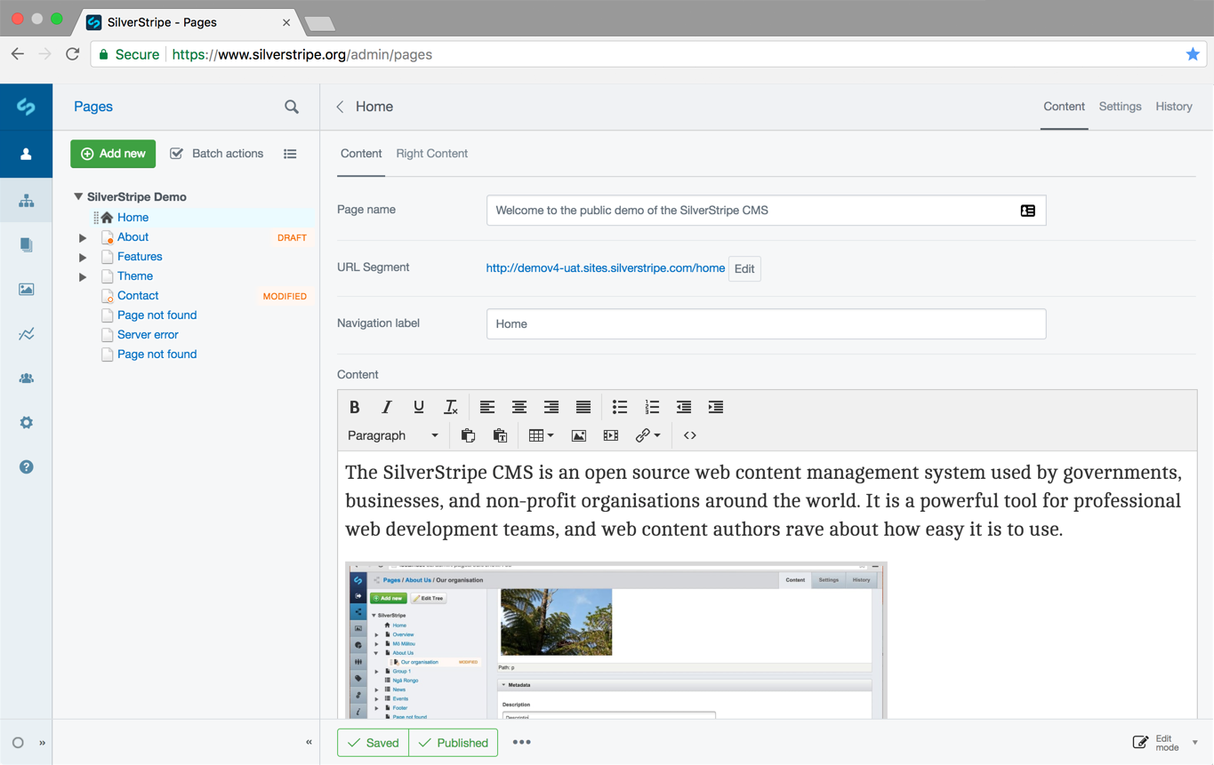Apply italic formatting in editor toolbar
Image resolution: width=1214 pixels, height=765 pixels.
[x=386, y=407]
